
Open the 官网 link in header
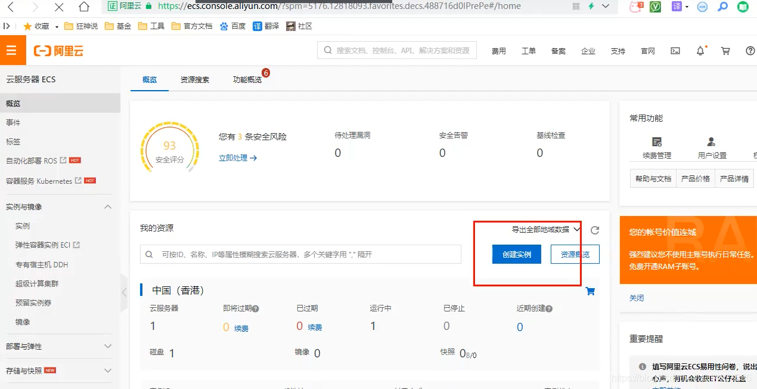(x=648, y=51)
